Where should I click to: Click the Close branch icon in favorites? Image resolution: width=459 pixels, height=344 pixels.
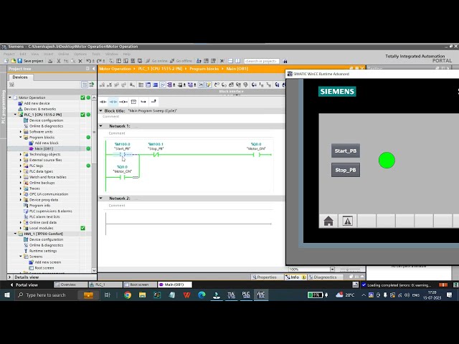[153, 102]
